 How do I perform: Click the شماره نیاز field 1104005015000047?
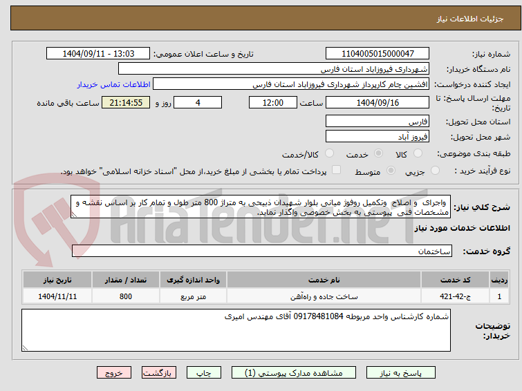coord(377,54)
